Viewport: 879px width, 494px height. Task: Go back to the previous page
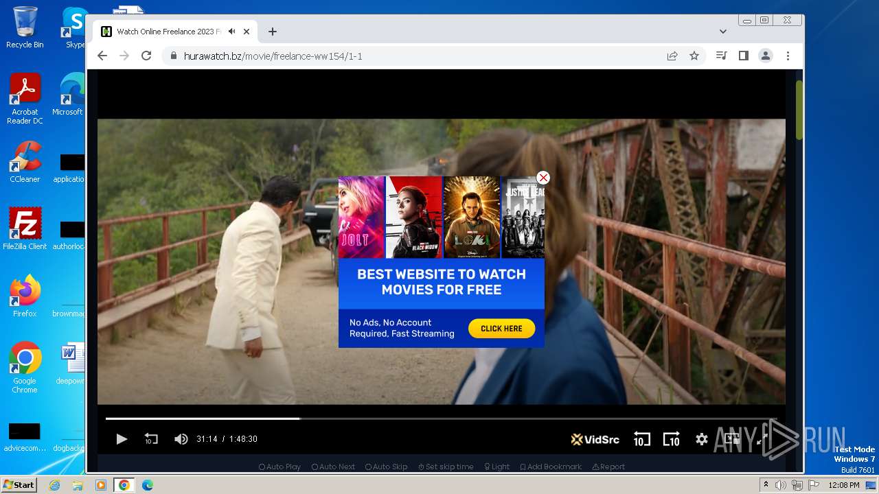click(102, 56)
